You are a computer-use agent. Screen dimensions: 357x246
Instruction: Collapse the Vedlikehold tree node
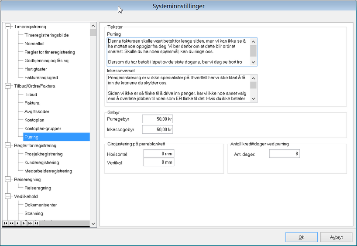(8, 196)
